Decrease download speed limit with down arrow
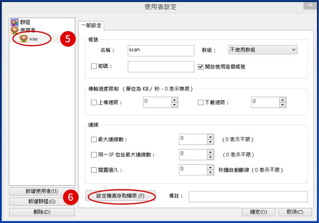Viewport: 319px width, 223px height. (x=282, y=105)
